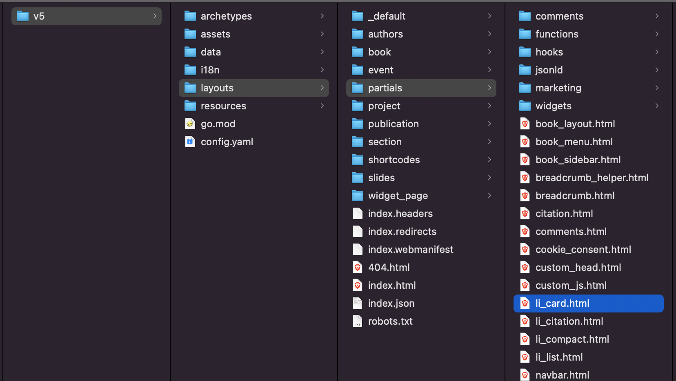The height and width of the screenshot is (381, 676).
Task: Click the i18n folder icon
Action: tap(190, 70)
